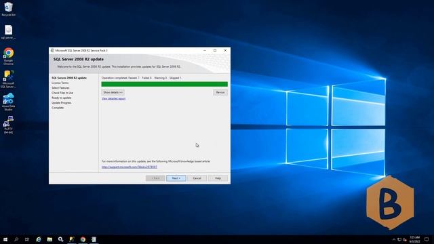
Task: Maximize the SQL Server Service Pack window
Action: pyautogui.click(x=215, y=50)
